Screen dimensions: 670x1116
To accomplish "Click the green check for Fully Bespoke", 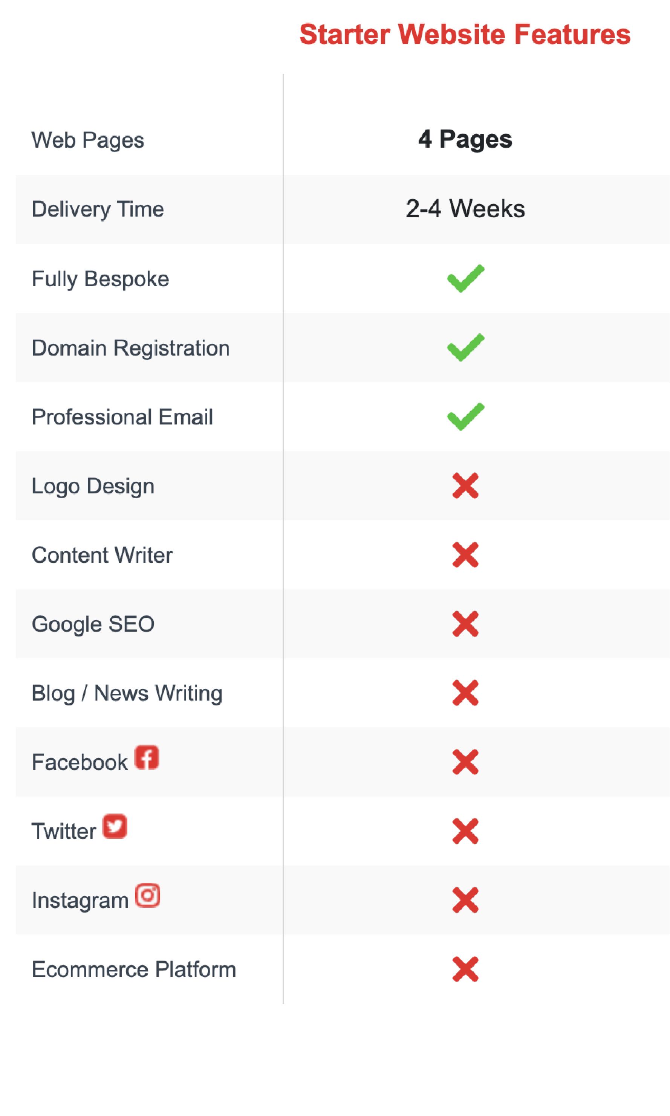I will tap(465, 278).
